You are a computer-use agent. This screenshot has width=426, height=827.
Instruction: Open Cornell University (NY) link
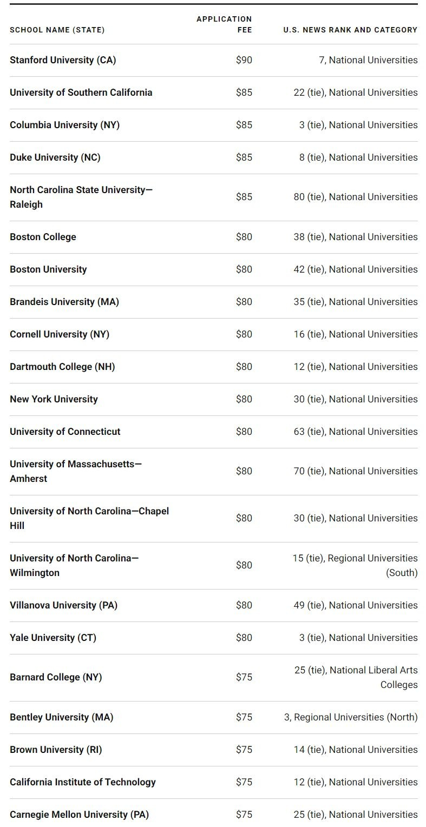point(60,334)
